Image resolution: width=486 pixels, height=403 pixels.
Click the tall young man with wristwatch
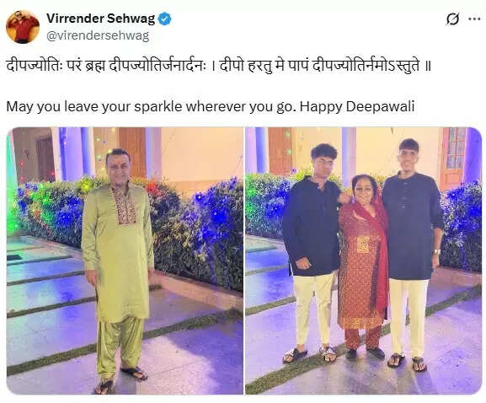(x=411, y=255)
